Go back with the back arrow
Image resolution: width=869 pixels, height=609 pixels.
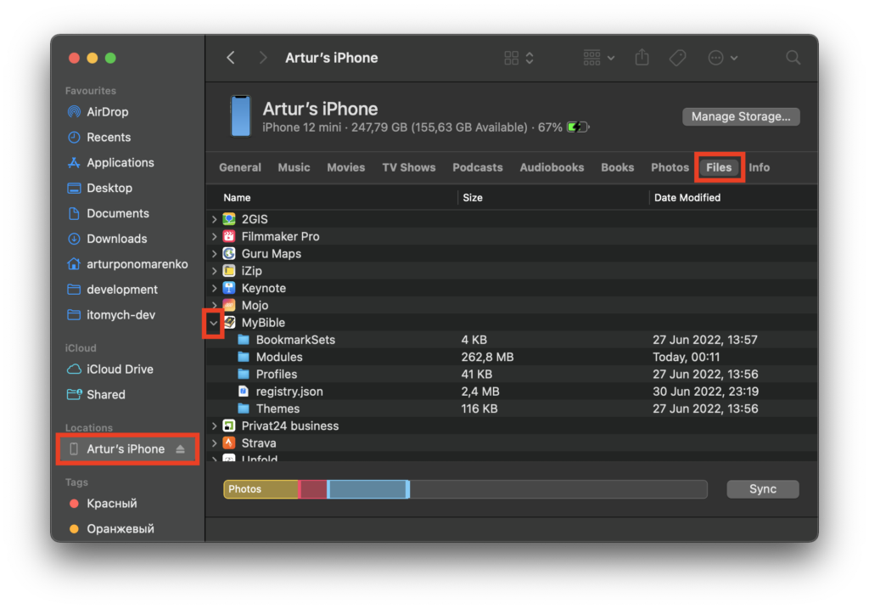click(231, 58)
